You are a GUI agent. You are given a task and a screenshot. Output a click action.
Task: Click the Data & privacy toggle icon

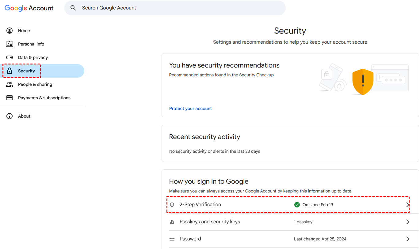tap(10, 57)
